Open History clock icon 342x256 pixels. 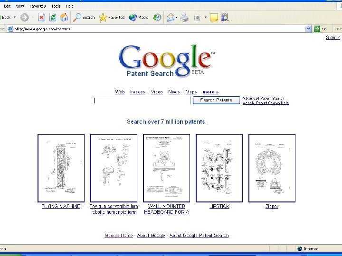(157, 18)
